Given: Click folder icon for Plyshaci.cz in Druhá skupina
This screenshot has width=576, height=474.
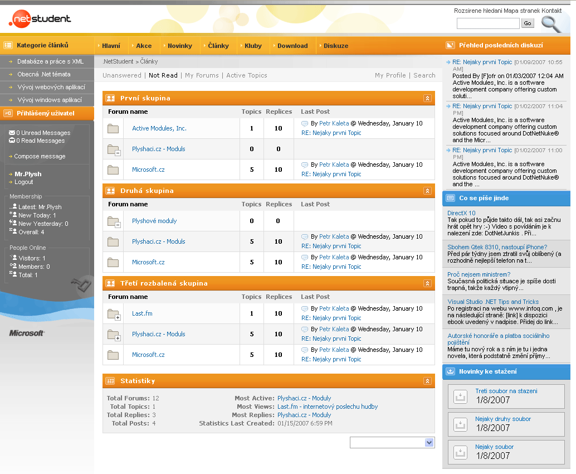Looking at the screenshot, I should tap(113, 241).
